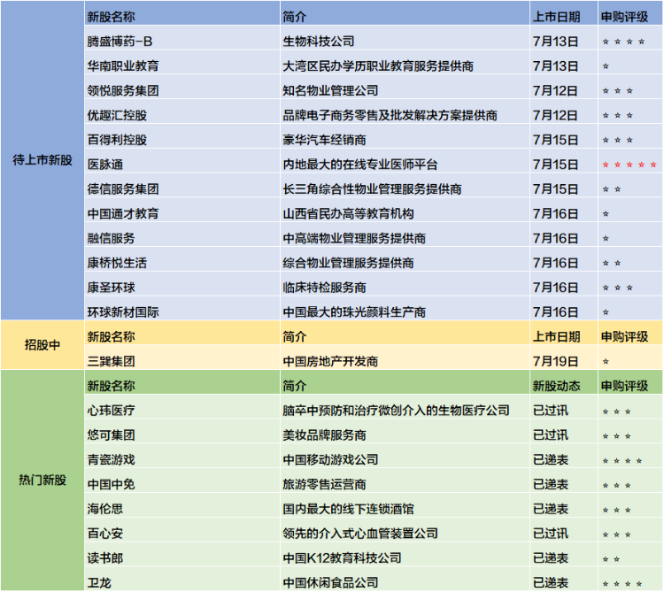The height and width of the screenshot is (592, 664).
Task: Click 中高端物业管理服务提供商 description
Action: [x=354, y=238]
